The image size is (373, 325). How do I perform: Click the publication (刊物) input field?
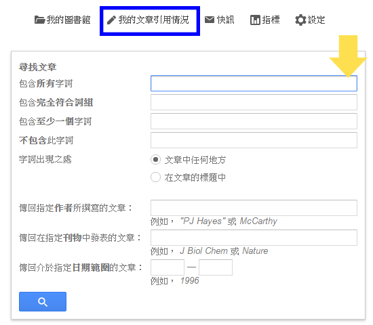[x=254, y=238]
